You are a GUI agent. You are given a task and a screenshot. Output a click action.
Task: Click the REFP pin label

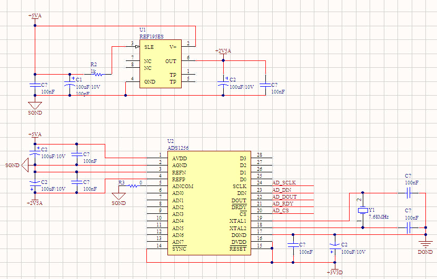pyautogui.click(x=178, y=179)
